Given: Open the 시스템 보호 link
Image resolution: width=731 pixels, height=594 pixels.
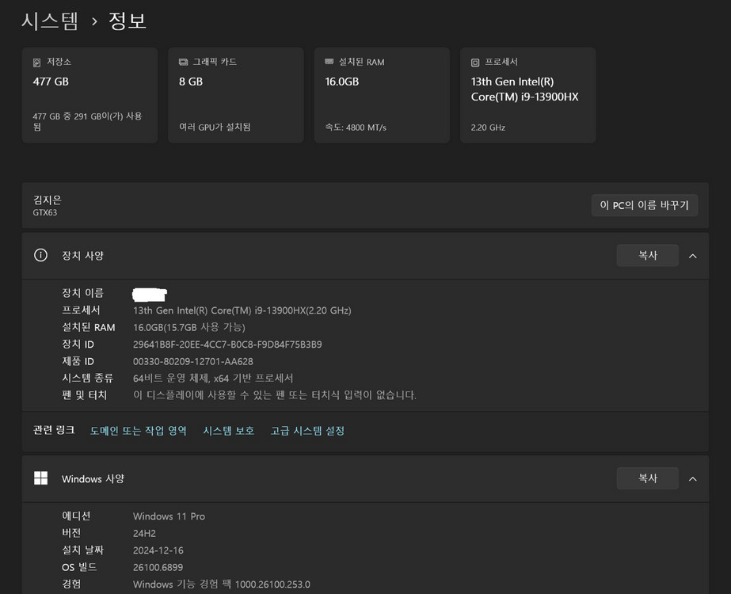Looking at the screenshot, I should (228, 430).
